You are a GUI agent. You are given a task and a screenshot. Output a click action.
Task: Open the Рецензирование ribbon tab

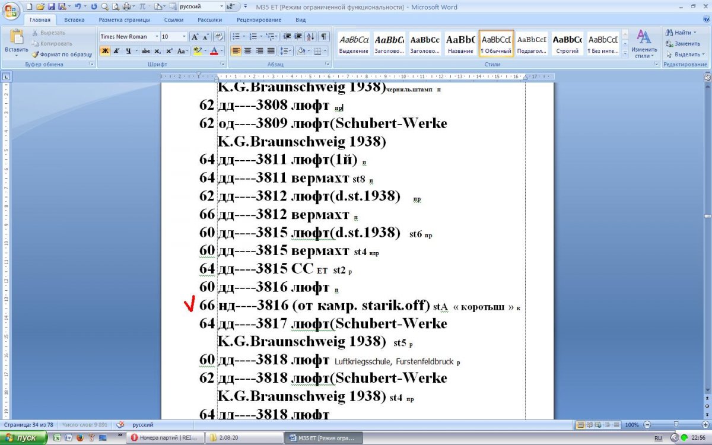(x=259, y=20)
